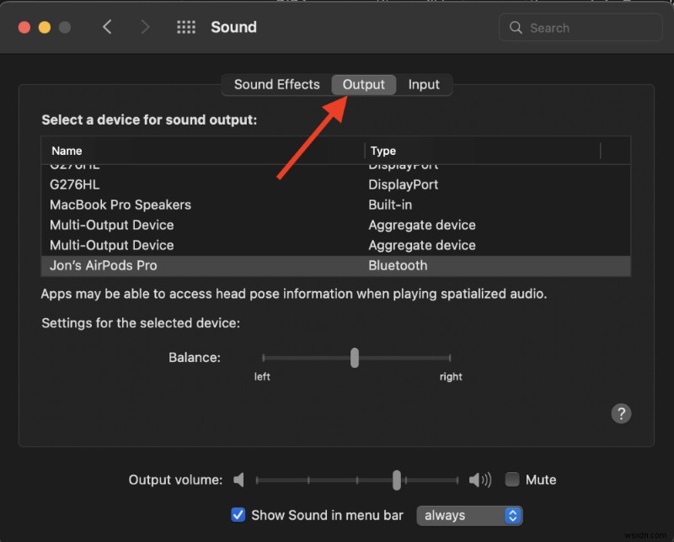Screen dimensions: 674x542
Task: Click the Show All grid icon
Action: (185, 27)
